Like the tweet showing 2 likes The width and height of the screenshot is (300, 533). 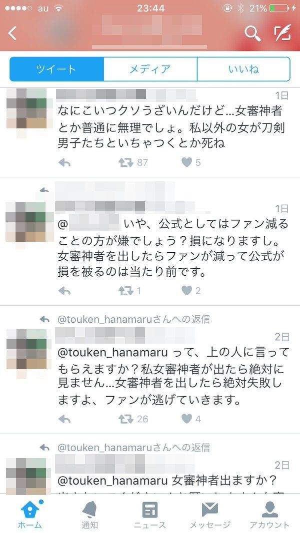pyautogui.click(x=186, y=290)
